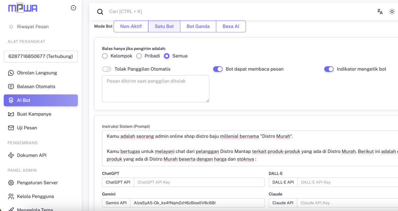
Task: Click the search magnifier icon
Action: pos(100,12)
